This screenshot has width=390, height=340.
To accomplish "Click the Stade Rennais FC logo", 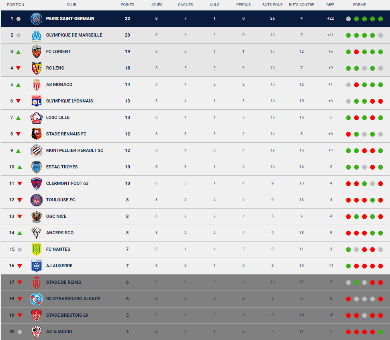I will (37, 134).
